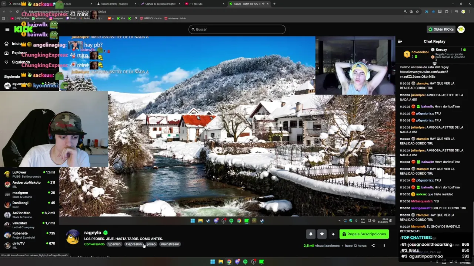Click solxxu username in chat
The image size is (474, 266).
pos(421,194)
